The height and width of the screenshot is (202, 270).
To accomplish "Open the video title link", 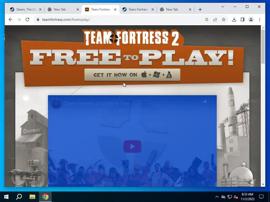I will 97,104.
